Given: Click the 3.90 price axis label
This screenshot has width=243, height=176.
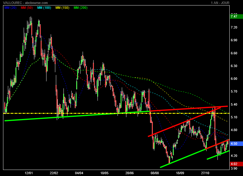Looking at the screenshot, I should click(234, 168).
